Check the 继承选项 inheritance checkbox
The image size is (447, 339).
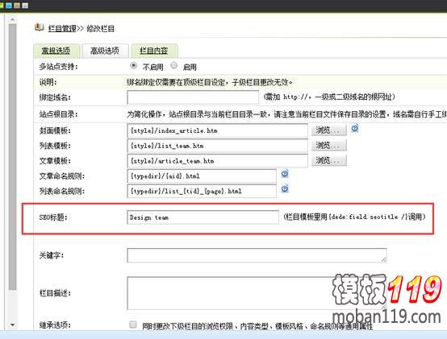tap(133, 325)
